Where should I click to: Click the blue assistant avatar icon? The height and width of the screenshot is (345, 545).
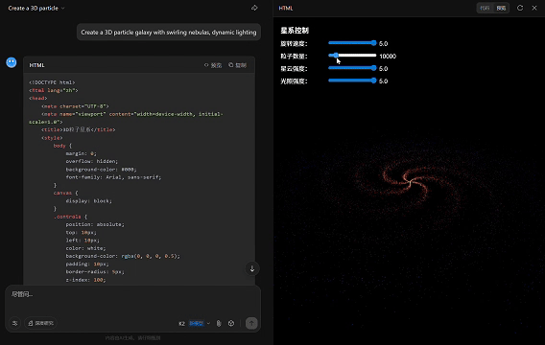12,62
